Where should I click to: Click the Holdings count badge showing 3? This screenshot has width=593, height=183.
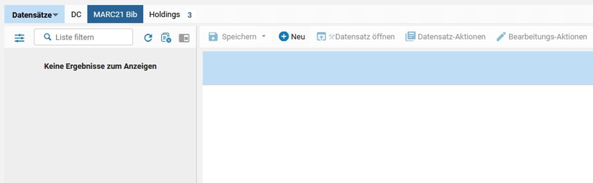pyautogui.click(x=189, y=15)
